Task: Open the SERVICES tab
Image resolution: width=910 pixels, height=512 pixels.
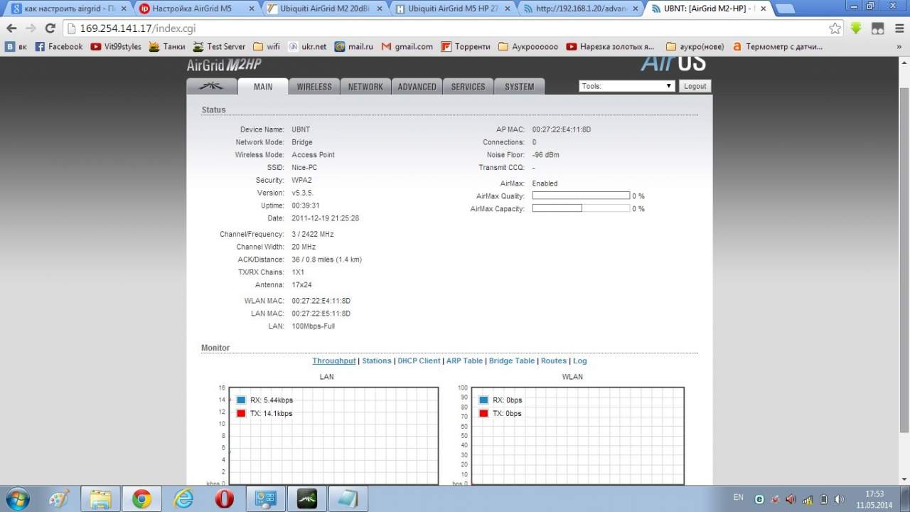Action: [468, 87]
